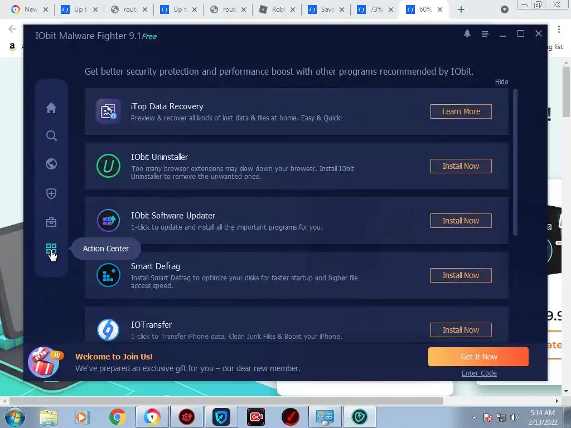Install IObit Uninstaller now

(x=461, y=166)
